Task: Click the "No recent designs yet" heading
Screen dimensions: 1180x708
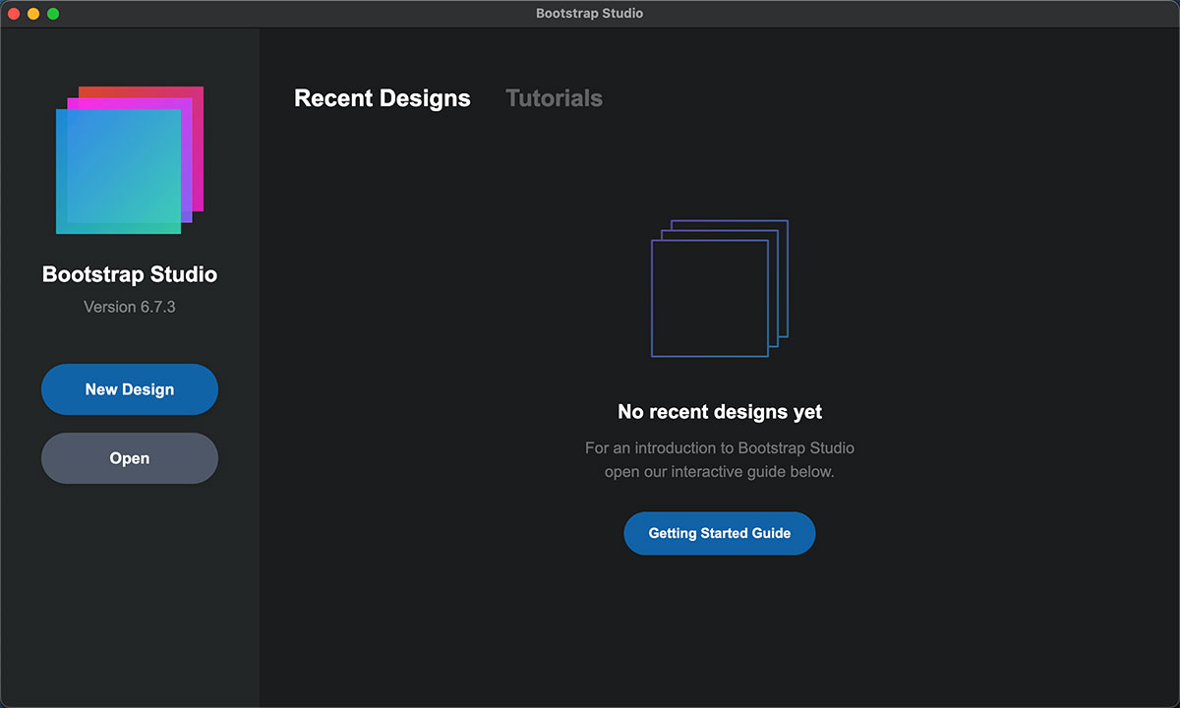Action: (719, 412)
